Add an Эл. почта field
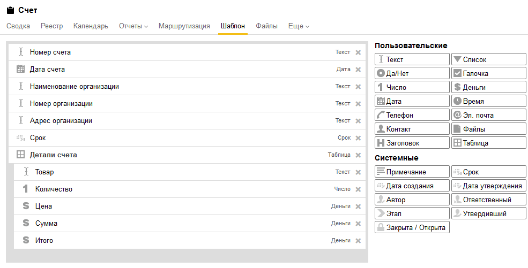Viewport: 528px width, 268px height. [x=489, y=115]
